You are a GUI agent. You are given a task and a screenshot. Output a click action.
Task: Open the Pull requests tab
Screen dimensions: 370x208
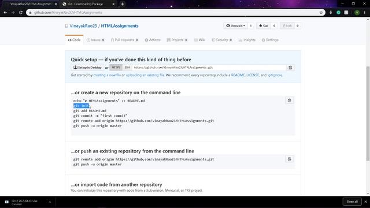(124, 40)
